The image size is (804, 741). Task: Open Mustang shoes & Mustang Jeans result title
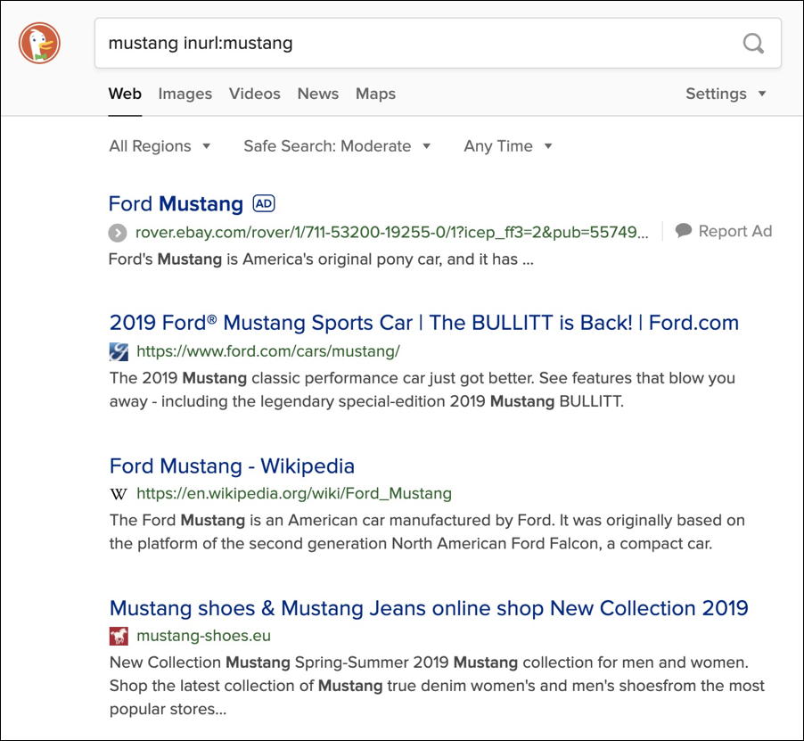(x=429, y=608)
